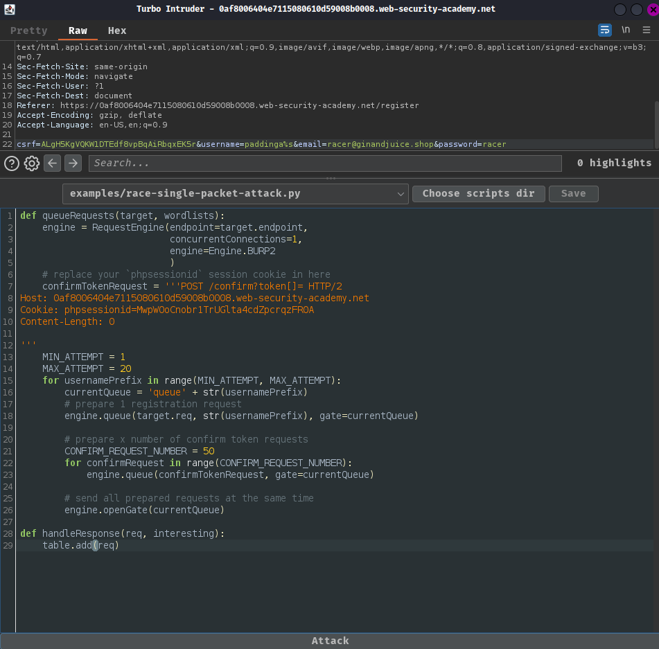Open the request editor hamburger menu

647,30
